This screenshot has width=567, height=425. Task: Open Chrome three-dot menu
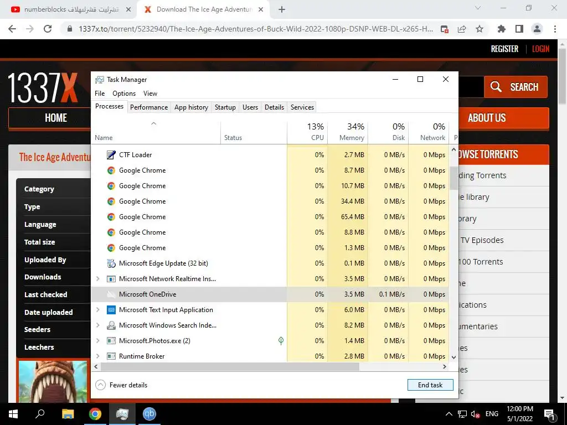[x=555, y=29]
